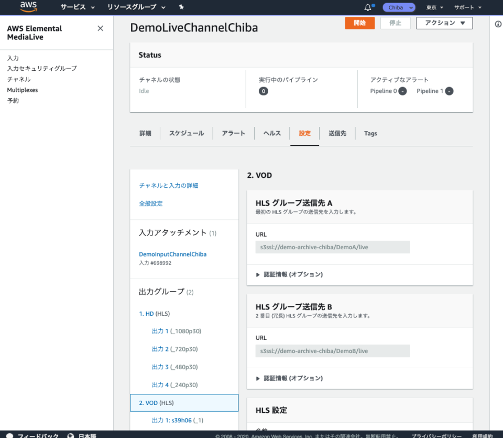Close the AWS Elemental MediaLive sidebar
The image size is (503, 438).
click(x=101, y=28)
